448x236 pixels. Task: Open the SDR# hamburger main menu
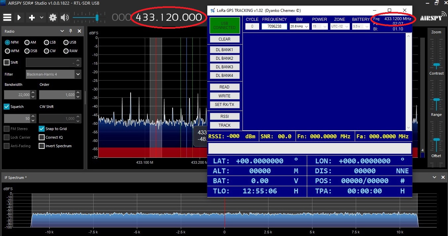[7, 17]
